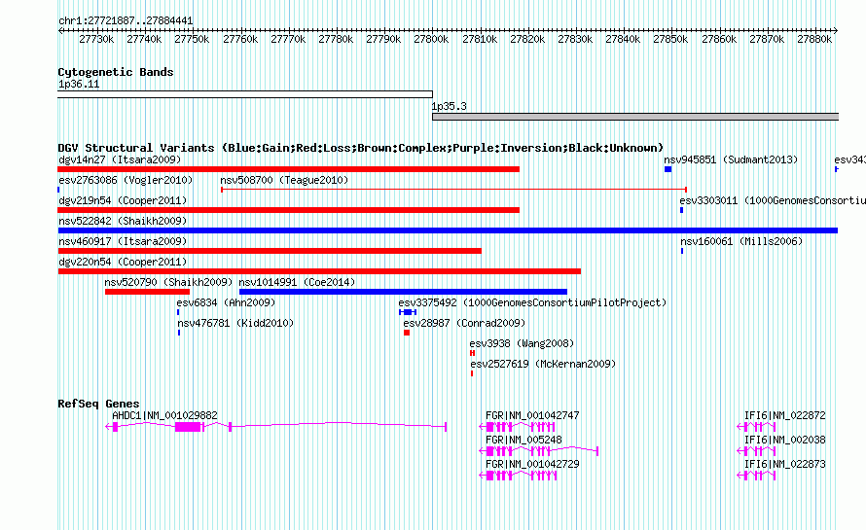Click the esv2763086 (Vogler2010) label

tap(126, 180)
